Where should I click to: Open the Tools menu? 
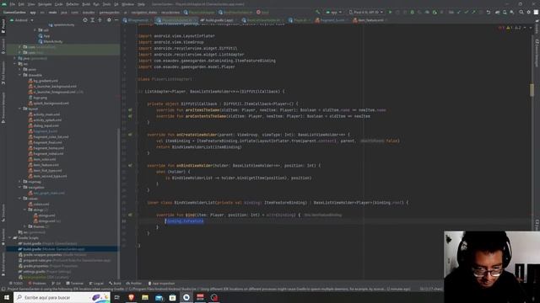107,4
